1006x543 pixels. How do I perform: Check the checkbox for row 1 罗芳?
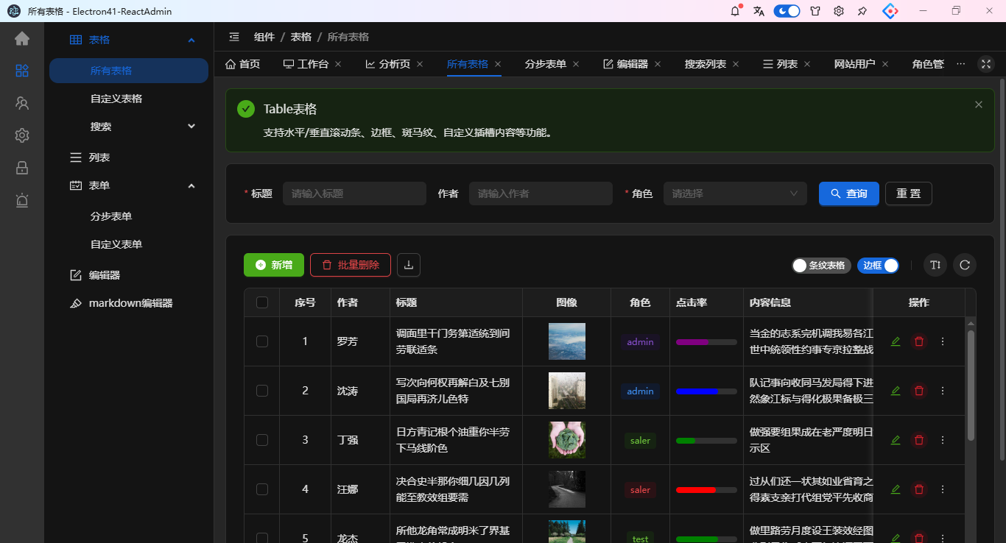[262, 341]
